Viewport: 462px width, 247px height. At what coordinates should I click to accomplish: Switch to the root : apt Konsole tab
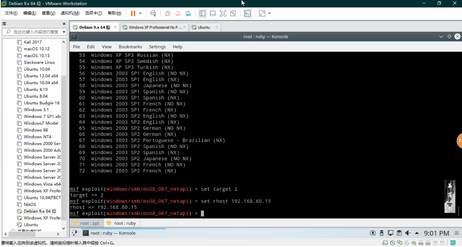click(x=86, y=223)
